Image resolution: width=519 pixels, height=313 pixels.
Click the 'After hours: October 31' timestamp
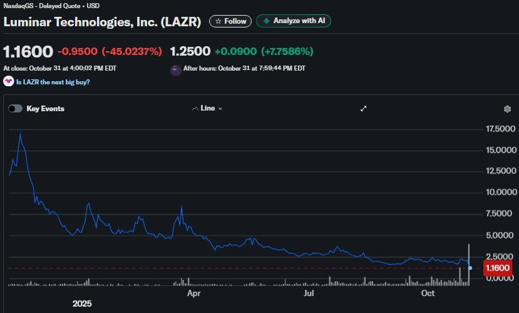244,68
